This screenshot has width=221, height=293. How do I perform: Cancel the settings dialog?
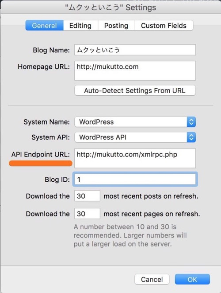pos(152,279)
